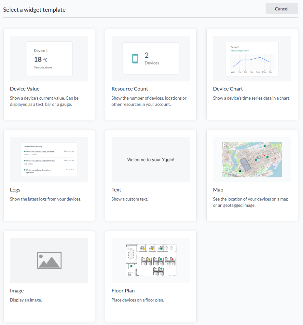Click the Map widget preview image
The image size is (303, 325).
pos(252,159)
